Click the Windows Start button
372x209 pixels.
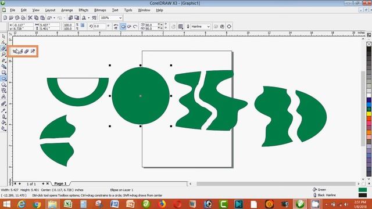coord(6,204)
